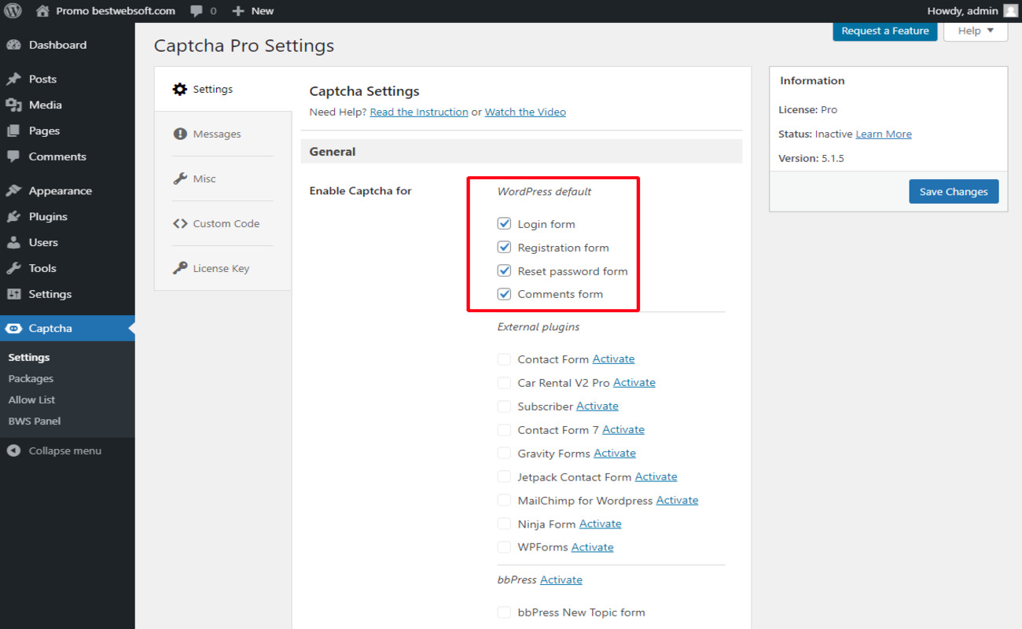Image resolution: width=1022 pixels, height=629 pixels.
Task: Toggle the Subscriber checkbox
Action: click(504, 406)
